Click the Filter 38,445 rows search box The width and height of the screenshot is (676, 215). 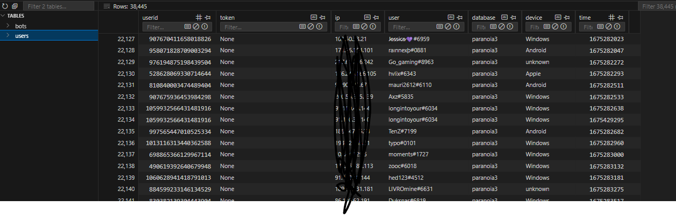click(658, 6)
